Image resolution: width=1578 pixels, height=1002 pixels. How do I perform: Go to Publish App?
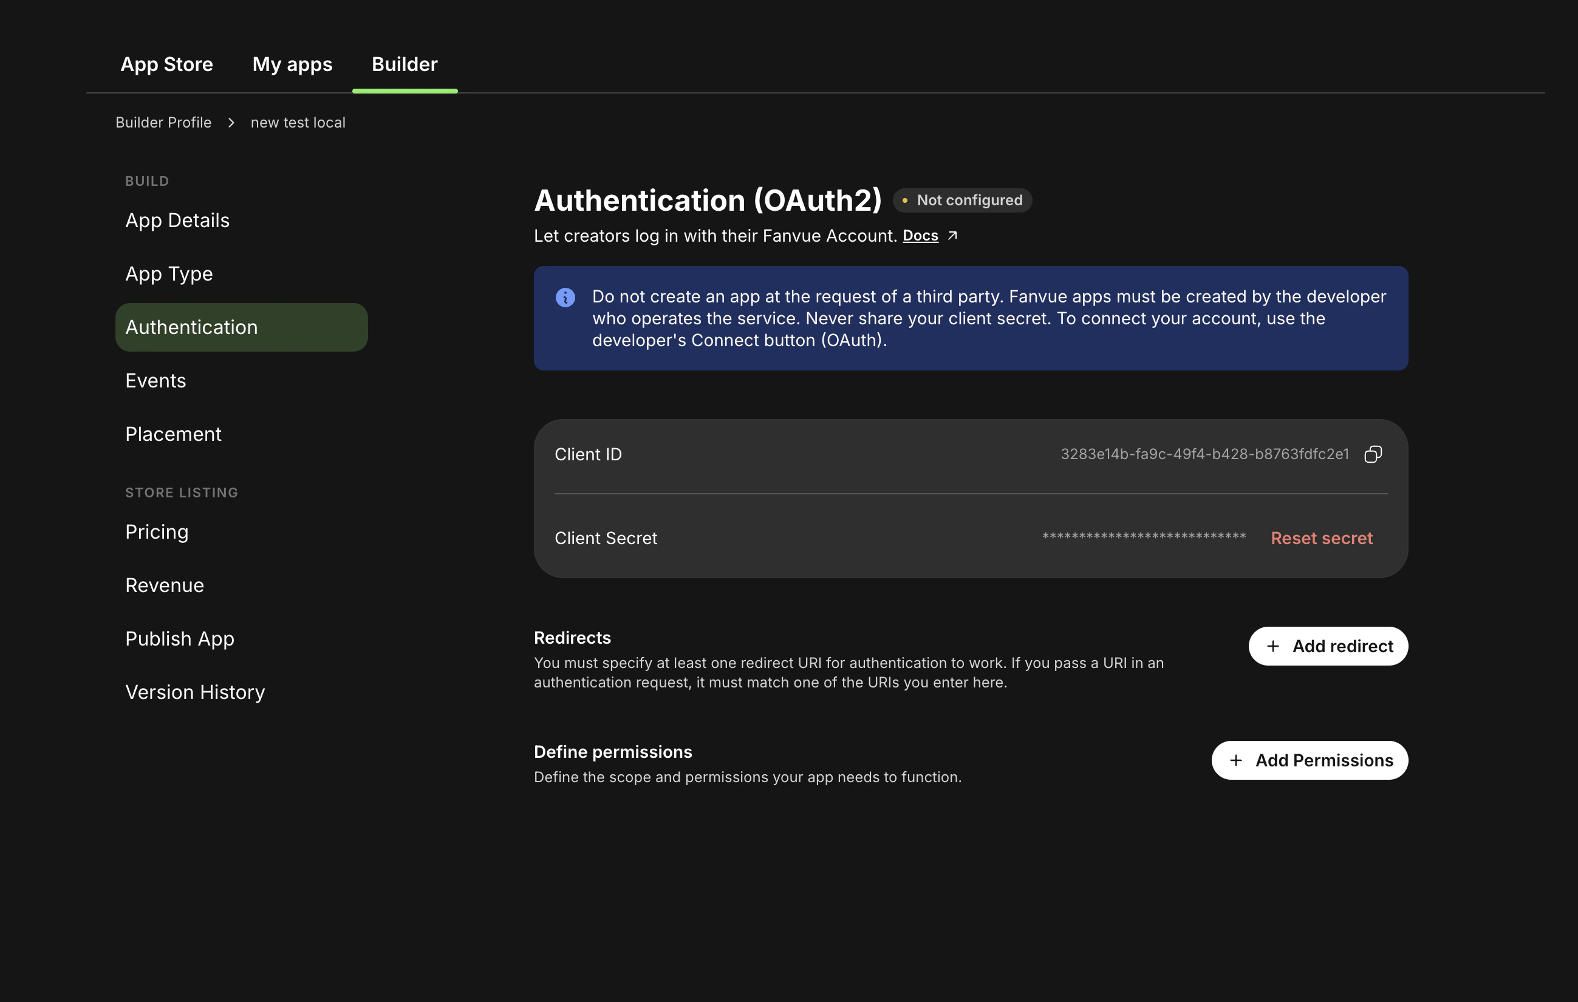tap(241, 639)
